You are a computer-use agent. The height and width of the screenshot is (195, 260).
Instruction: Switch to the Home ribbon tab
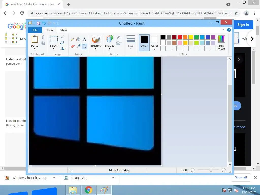pos(50,30)
